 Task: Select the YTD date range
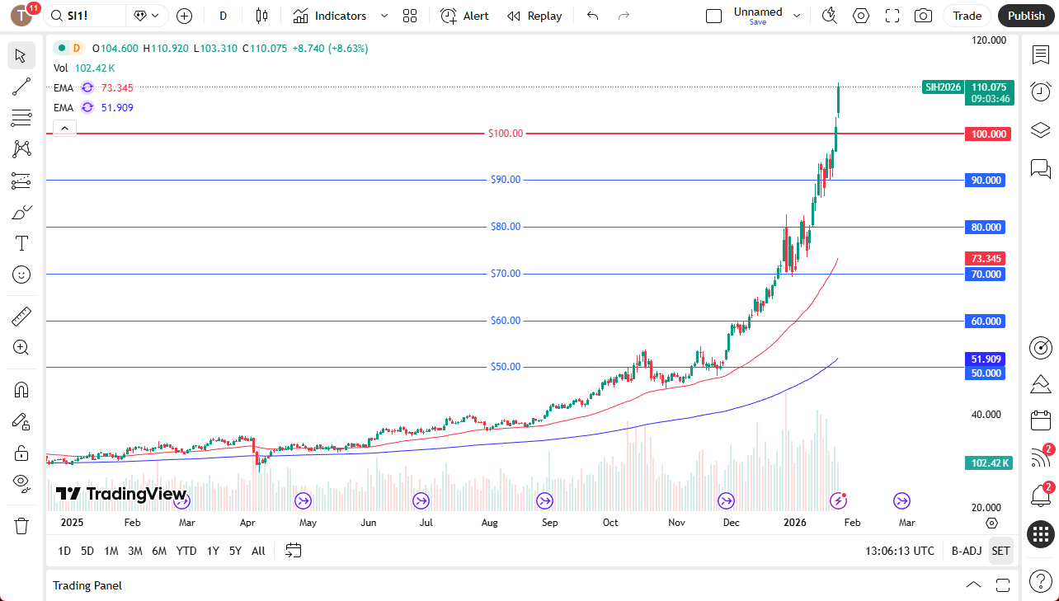tap(186, 551)
